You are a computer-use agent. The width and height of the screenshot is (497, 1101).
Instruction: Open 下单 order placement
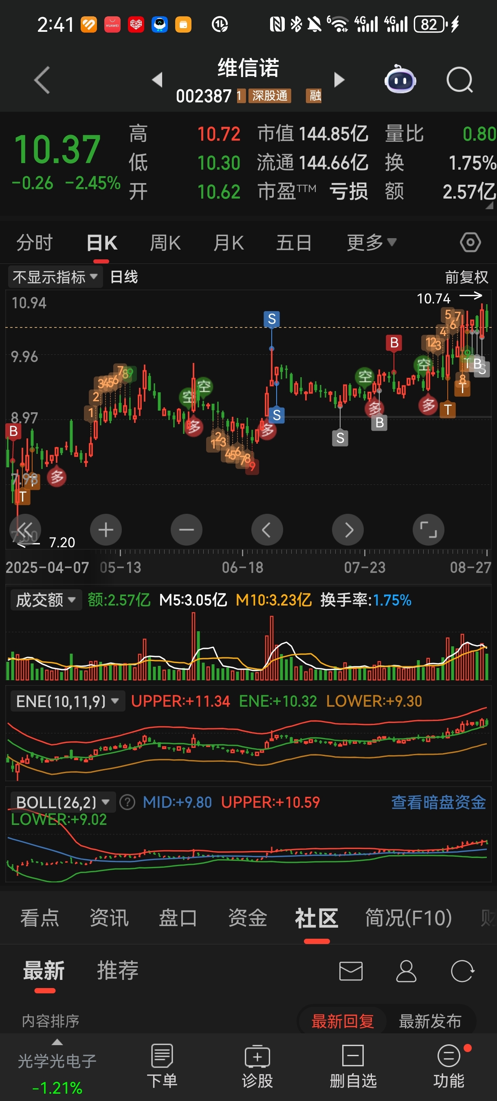[162, 1066]
